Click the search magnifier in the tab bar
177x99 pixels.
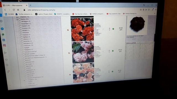[x=144, y=5]
